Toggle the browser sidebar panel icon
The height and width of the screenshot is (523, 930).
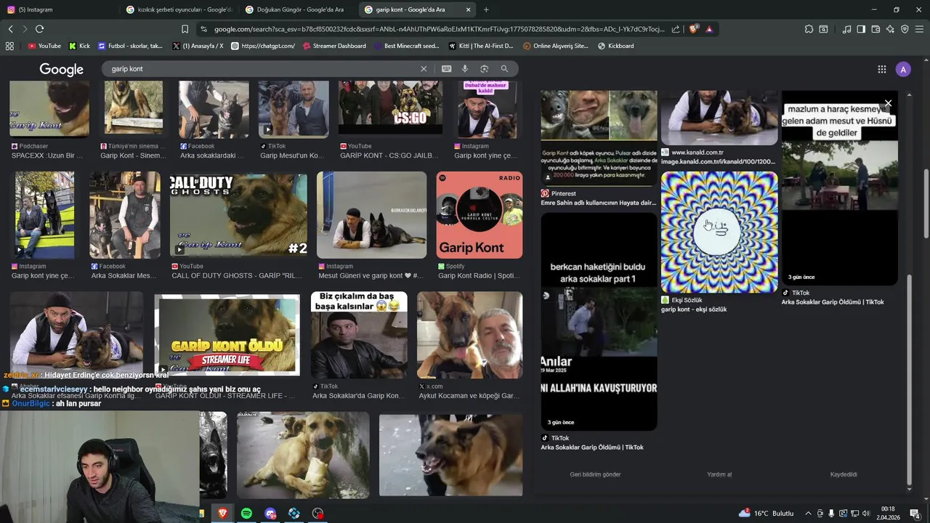pos(861,29)
